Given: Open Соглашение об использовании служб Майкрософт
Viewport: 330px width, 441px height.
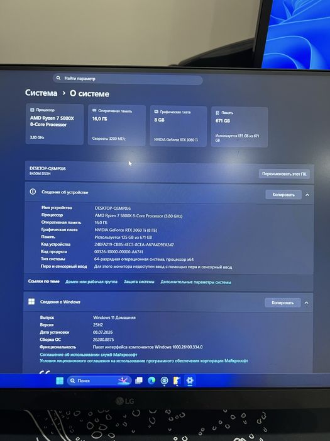Looking at the screenshot, I should (89, 355).
